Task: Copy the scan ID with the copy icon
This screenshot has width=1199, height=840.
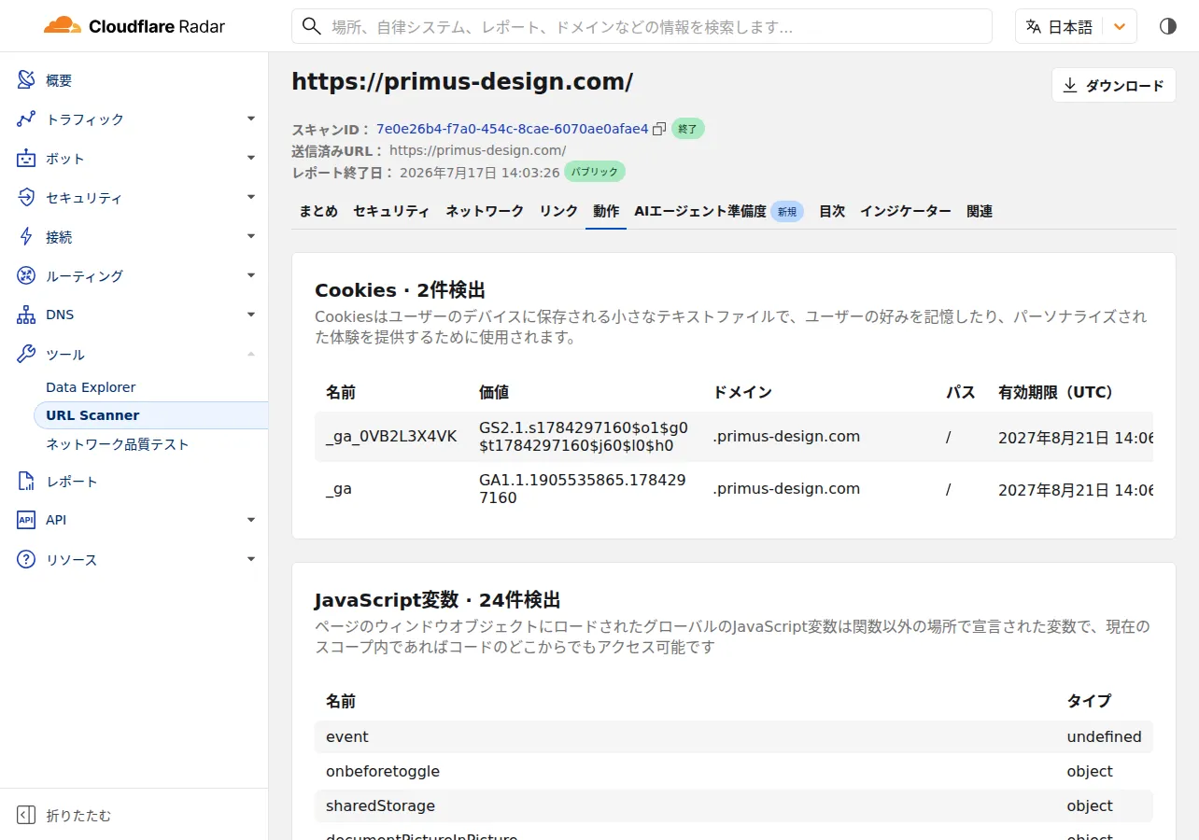Action: point(659,129)
